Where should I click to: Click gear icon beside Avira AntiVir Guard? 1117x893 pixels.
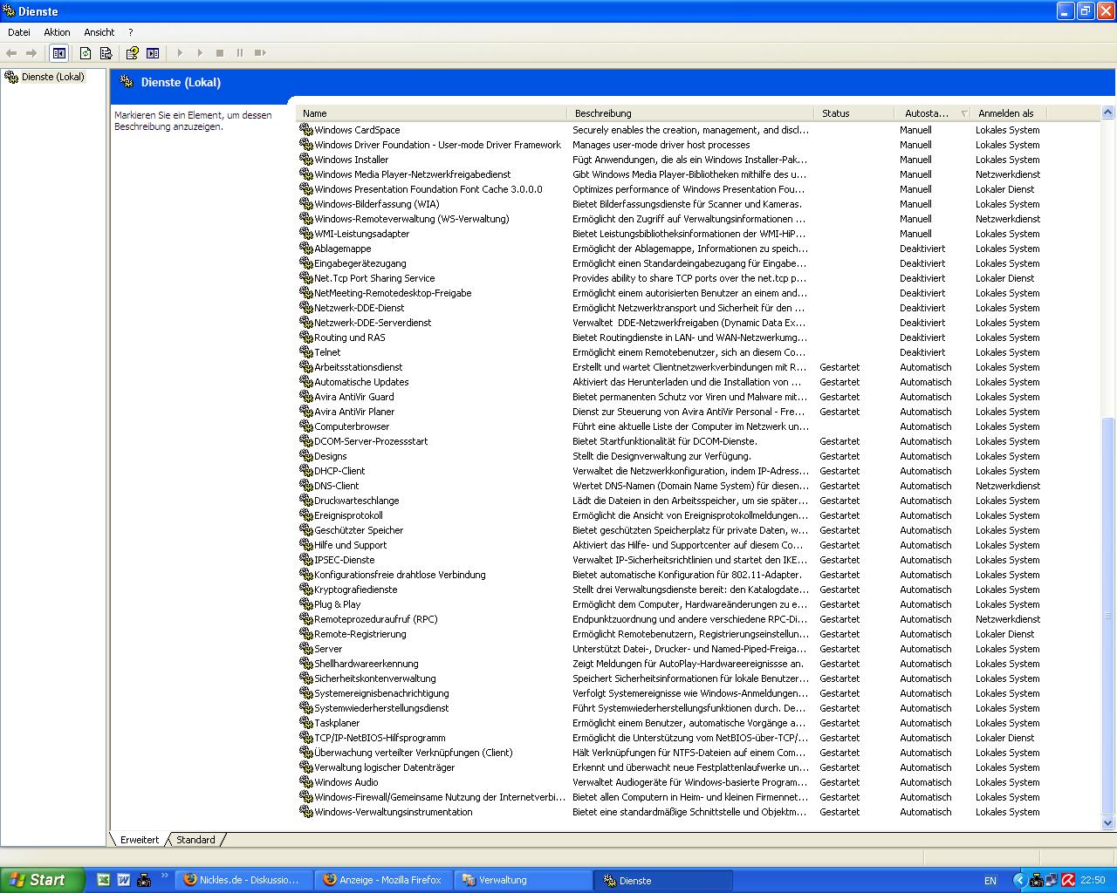tap(306, 396)
